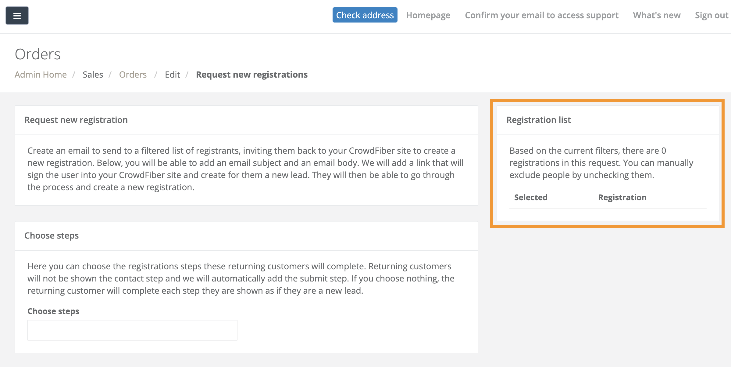Click the Selected column header
731x367 pixels.
tap(531, 197)
